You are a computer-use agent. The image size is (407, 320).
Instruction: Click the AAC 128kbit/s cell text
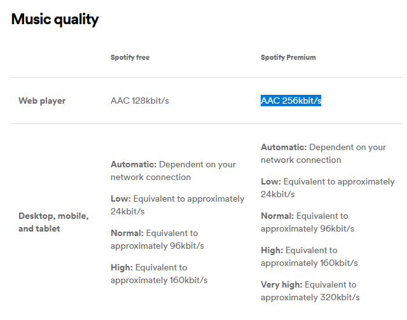[x=140, y=101]
